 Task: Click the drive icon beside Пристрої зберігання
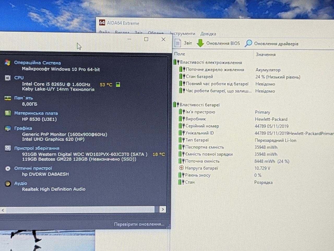pos(8,148)
